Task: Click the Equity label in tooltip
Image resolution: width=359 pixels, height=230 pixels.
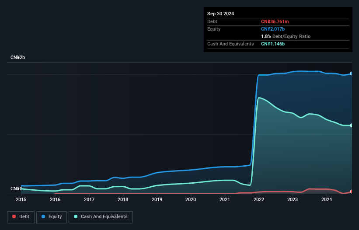Action: pyautogui.click(x=214, y=29)
